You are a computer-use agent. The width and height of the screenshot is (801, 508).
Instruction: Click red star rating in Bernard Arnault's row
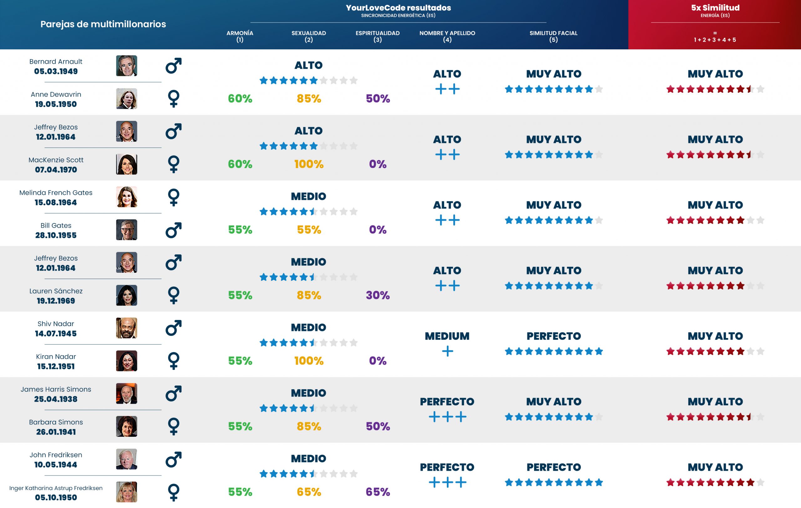[x=715, y=89]
